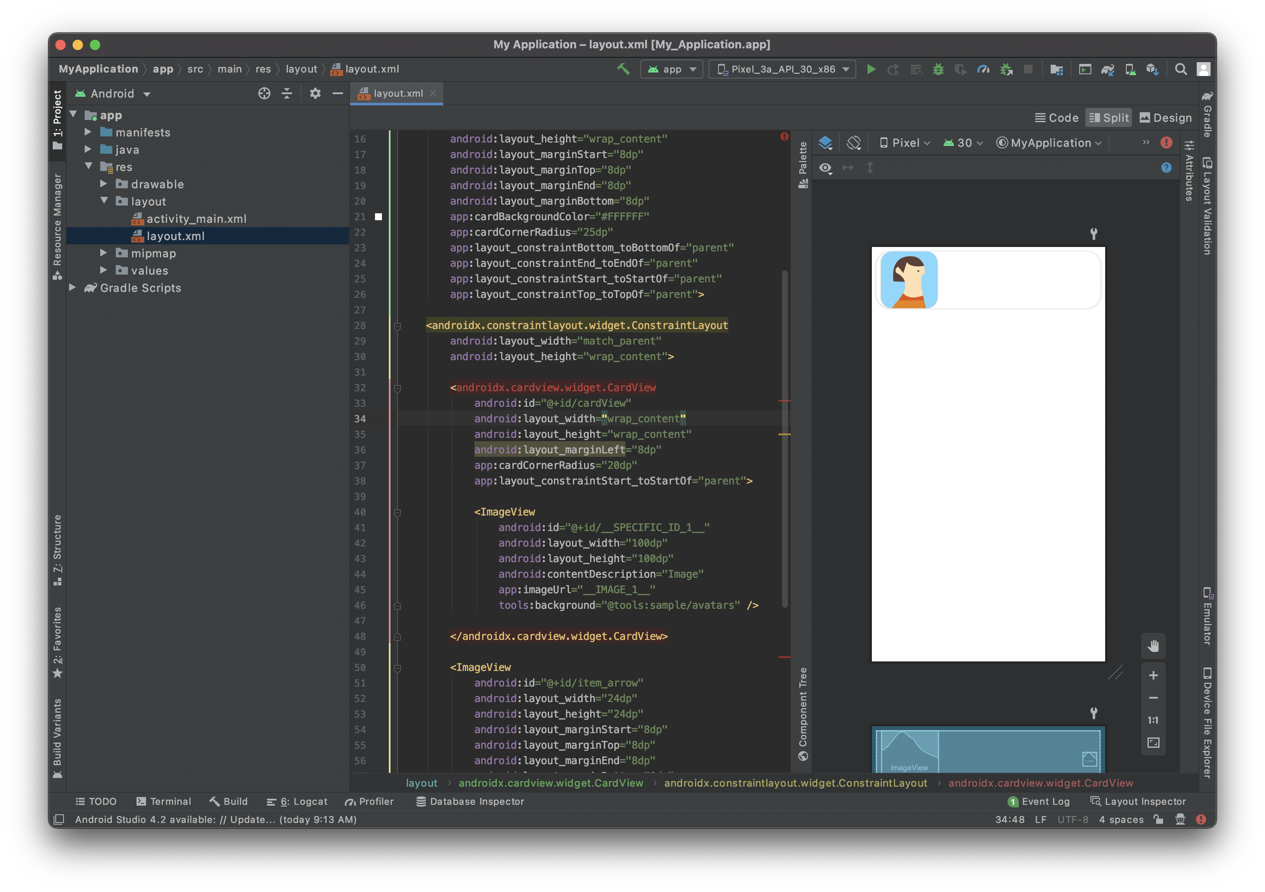Click the LF line separator in status bar
Image resolution: width=1265 pixels, height=892 pixels.
(x=1041, y=819)
